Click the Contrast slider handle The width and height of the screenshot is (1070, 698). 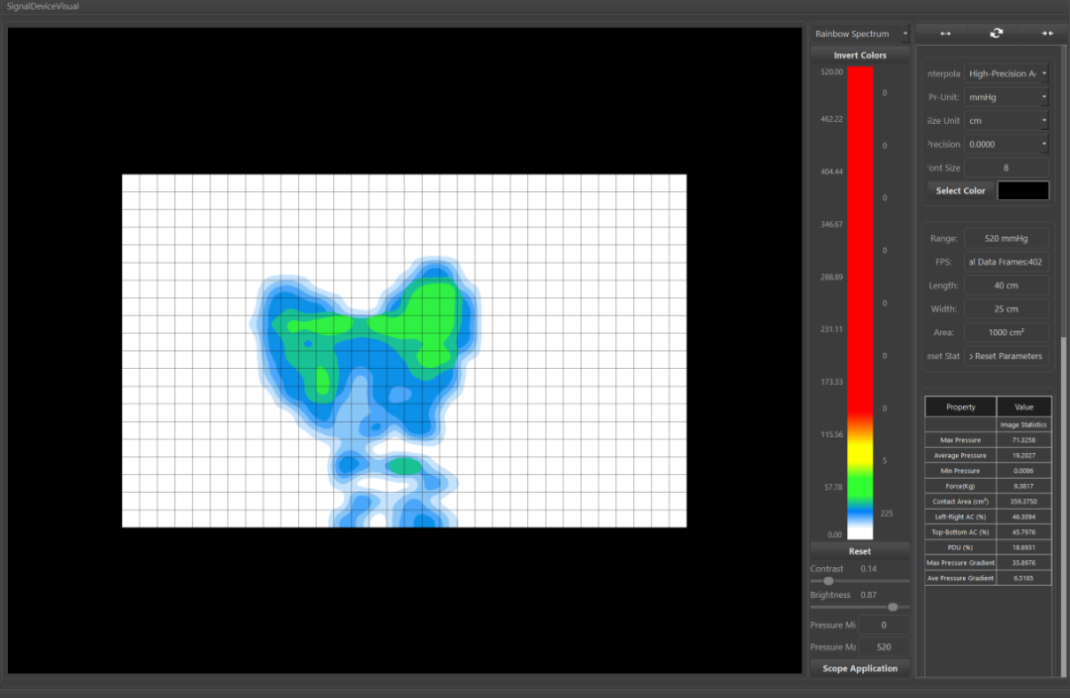click(828, 581)
